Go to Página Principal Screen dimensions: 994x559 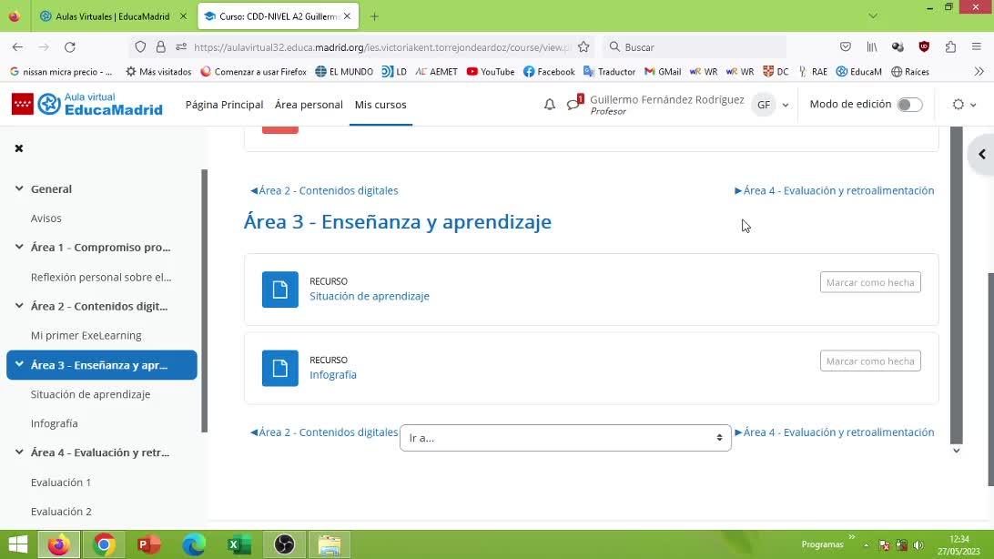point(225,105)
